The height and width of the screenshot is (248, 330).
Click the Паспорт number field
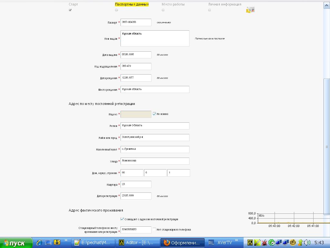click(136, 22)
